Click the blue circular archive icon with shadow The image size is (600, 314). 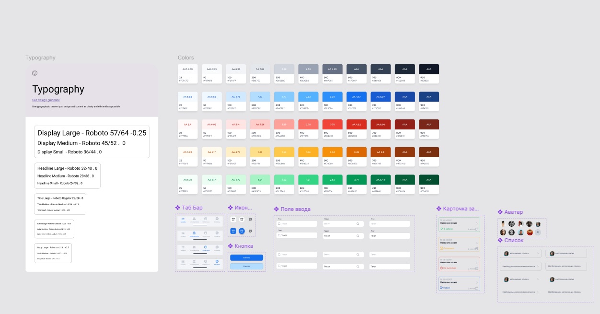(x=242, y=231)
